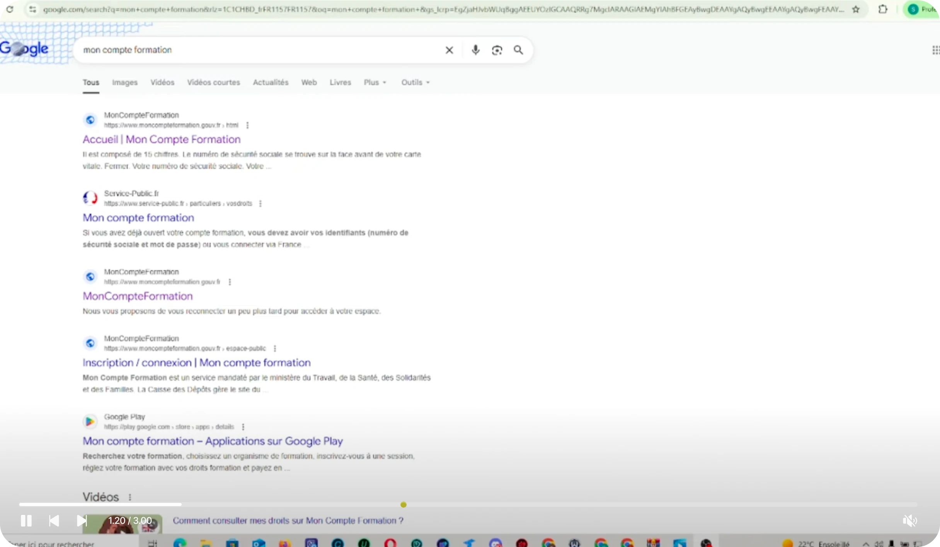The image size is (940, 547).
Task: Click snippet 'Nous vous proposons de vous reconnecter'
Action: coord(232,311)
